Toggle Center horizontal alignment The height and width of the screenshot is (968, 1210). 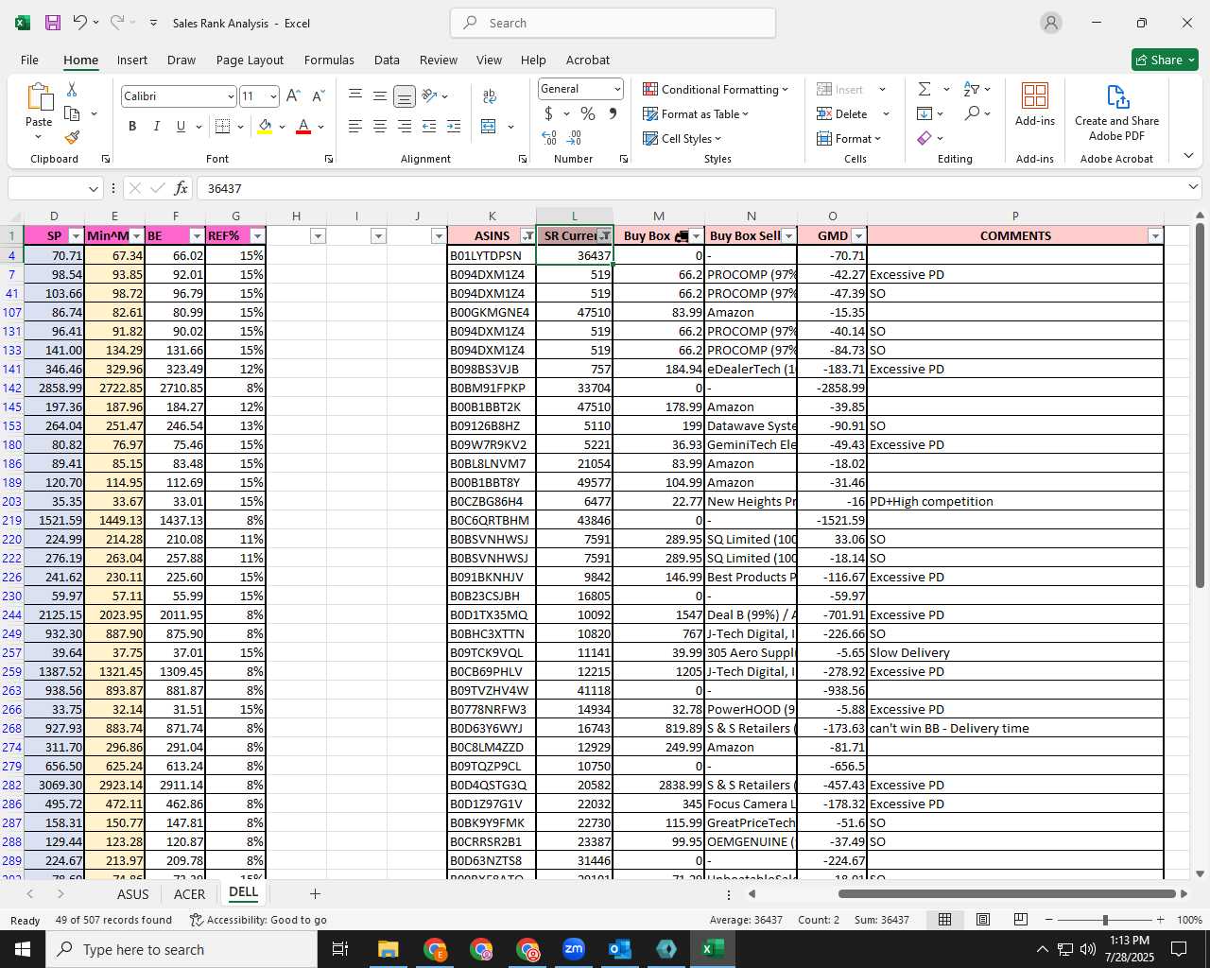point(380,127)
